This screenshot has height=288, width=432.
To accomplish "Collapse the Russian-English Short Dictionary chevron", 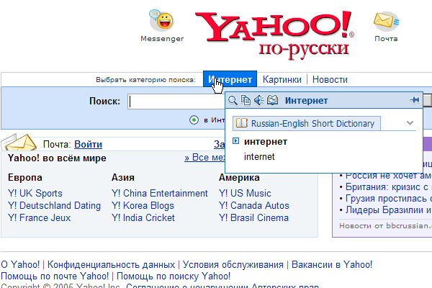I will [x=410, y=123].
